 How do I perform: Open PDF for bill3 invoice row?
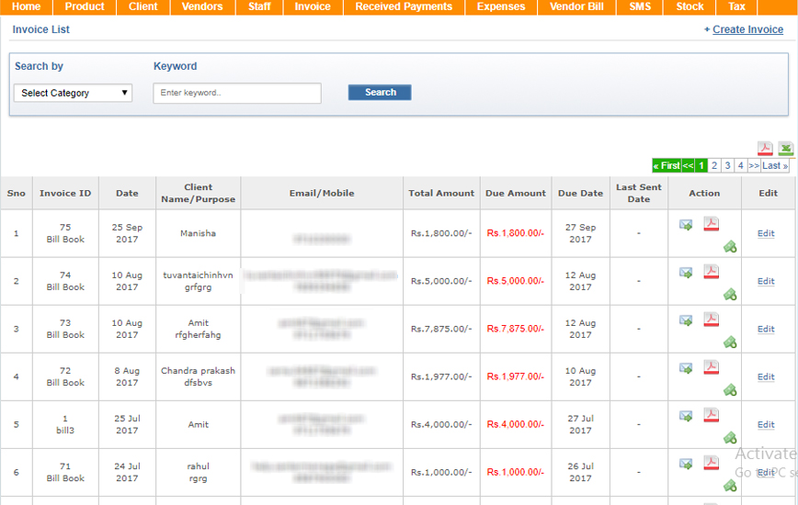pos(711,415)
